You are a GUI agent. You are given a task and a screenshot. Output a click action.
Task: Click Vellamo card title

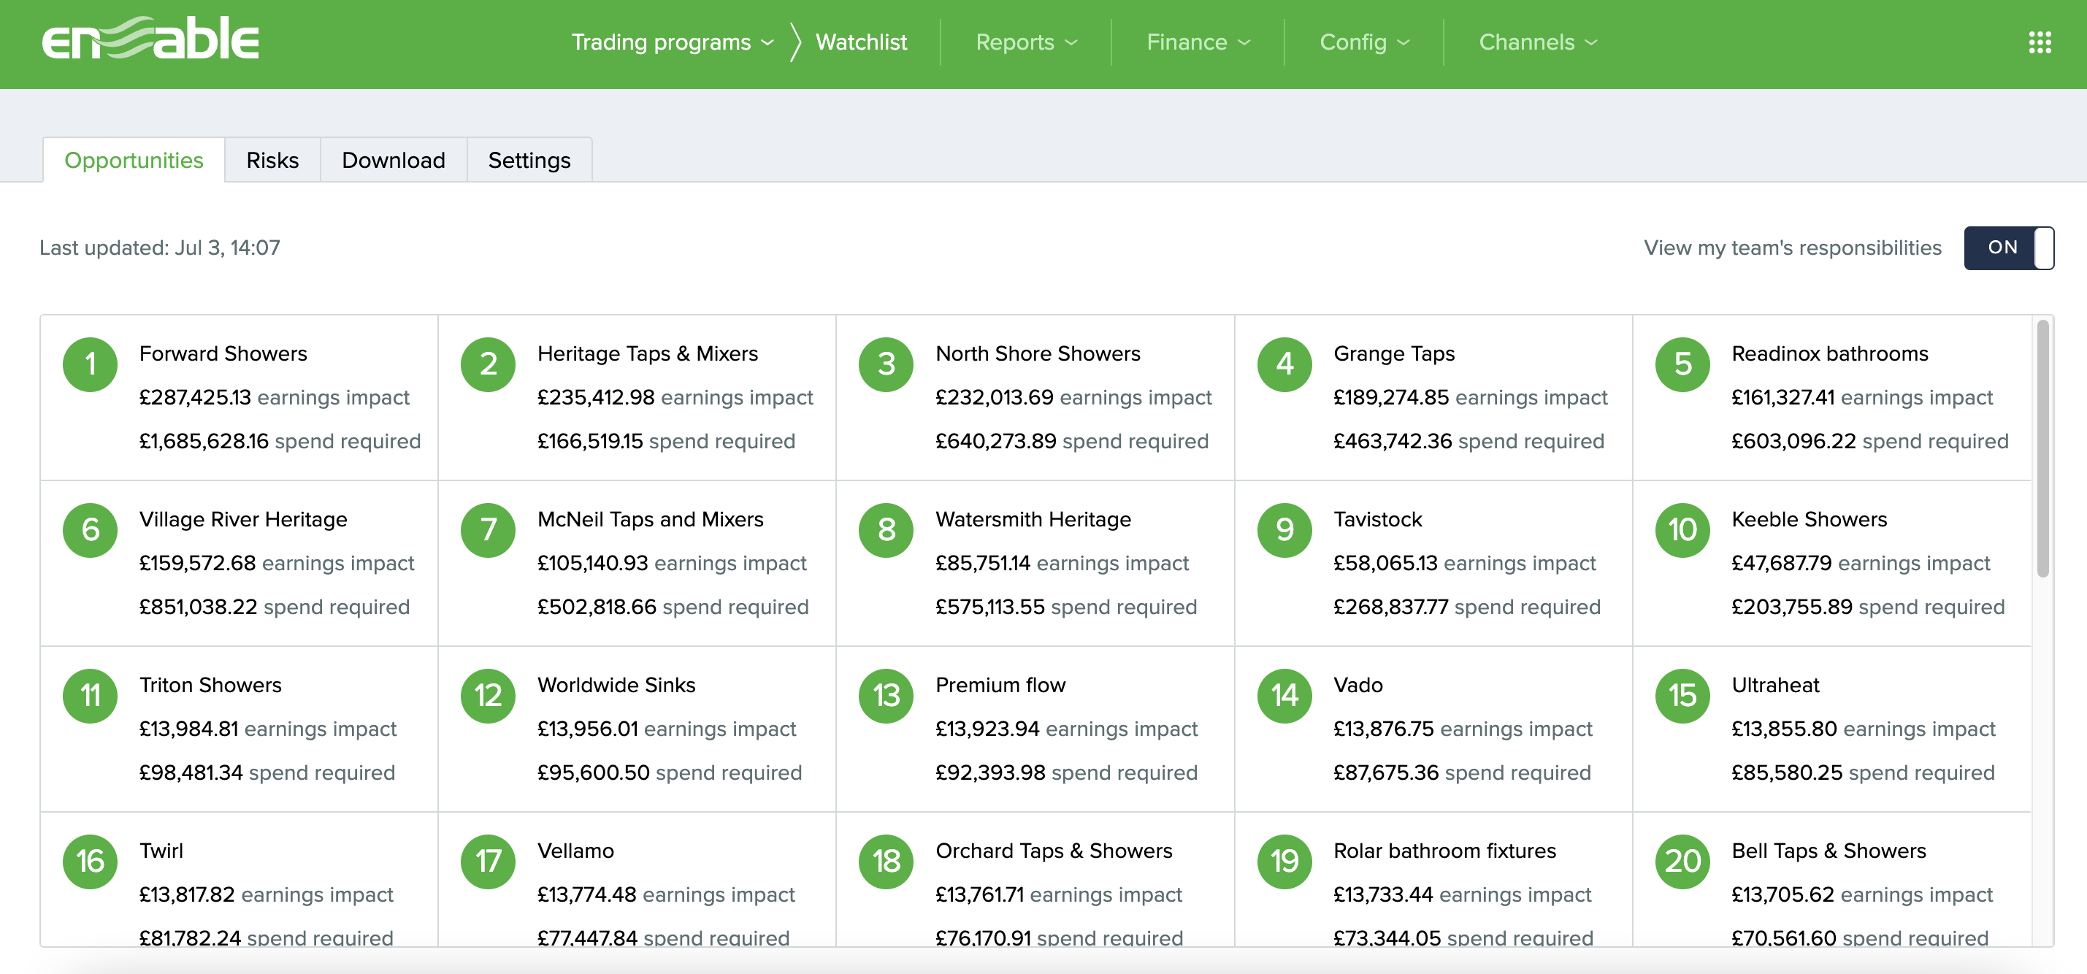(575, 851)
